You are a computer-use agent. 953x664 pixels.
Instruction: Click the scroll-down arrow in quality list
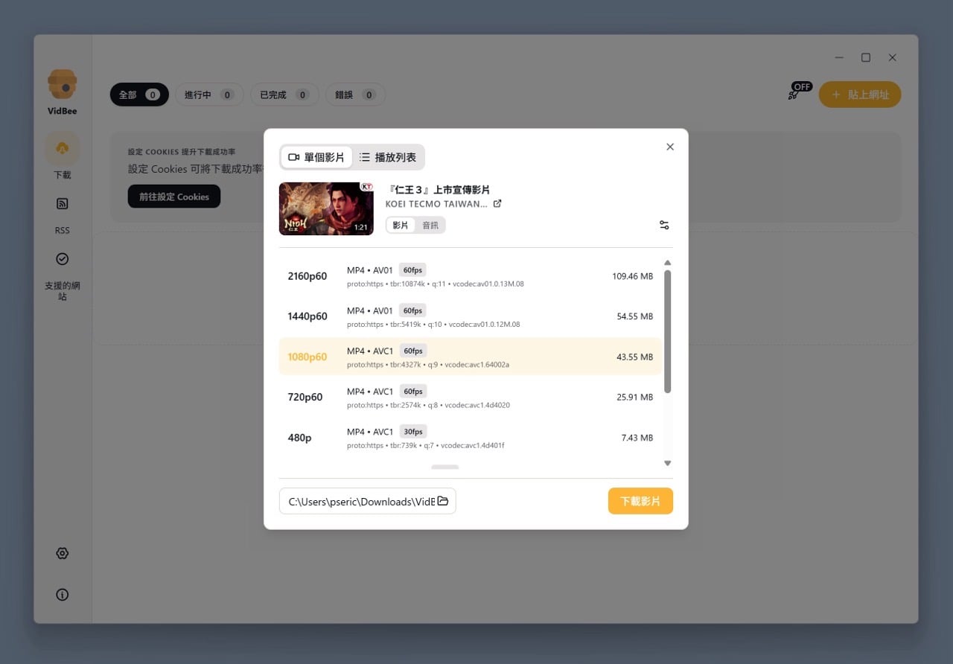click(x=667, y=462)
